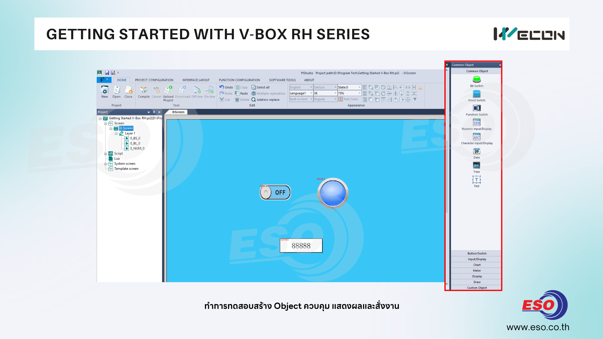
Task: Collapse the Layer 1 tree node
Action: pos(116,133)
